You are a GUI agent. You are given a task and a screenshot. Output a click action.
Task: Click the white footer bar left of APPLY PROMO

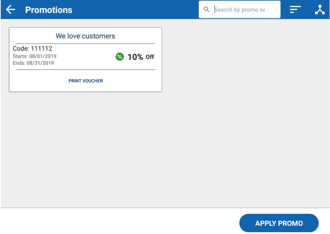[x=118, y=221]
